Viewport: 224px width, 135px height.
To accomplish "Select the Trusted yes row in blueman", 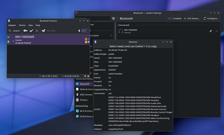I will 133,82.
